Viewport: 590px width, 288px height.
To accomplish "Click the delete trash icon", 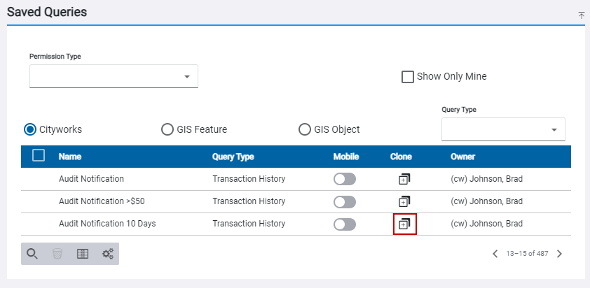I will 57,254.
